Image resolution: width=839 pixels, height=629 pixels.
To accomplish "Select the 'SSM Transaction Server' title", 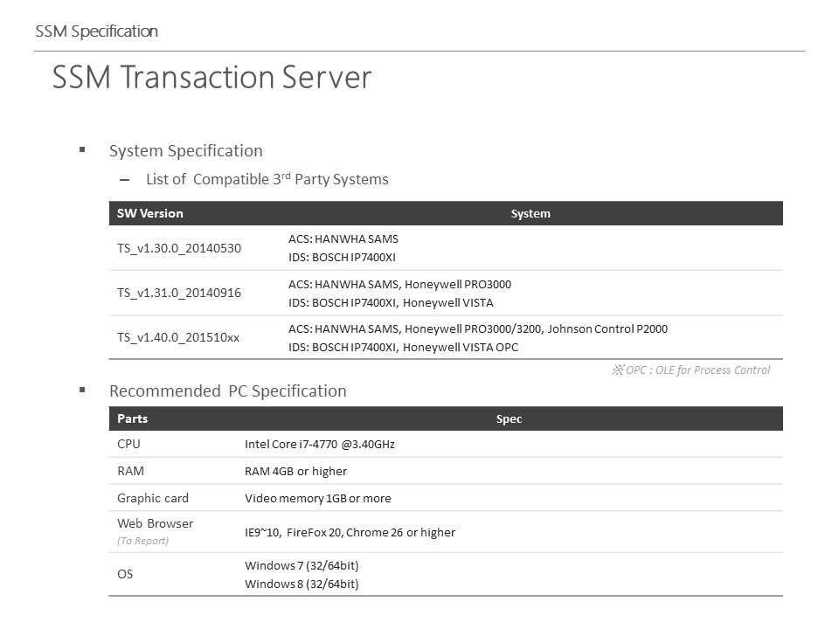I will pyautogui.click(x=211, y=77).
